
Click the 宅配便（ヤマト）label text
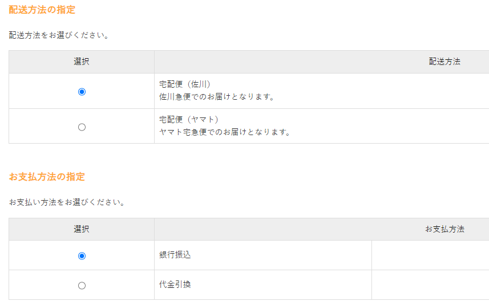[x=189, y=120]
